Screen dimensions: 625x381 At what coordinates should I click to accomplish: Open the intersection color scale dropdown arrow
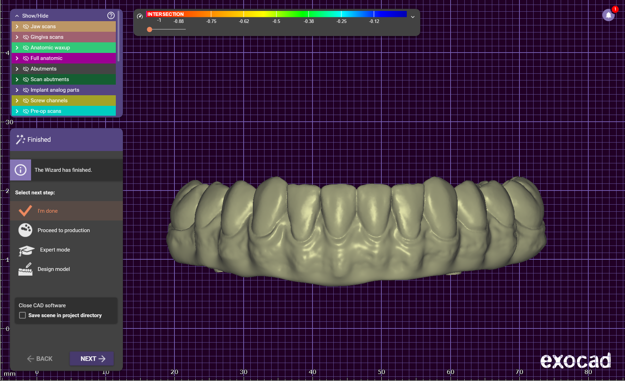[x=412, y=17]
